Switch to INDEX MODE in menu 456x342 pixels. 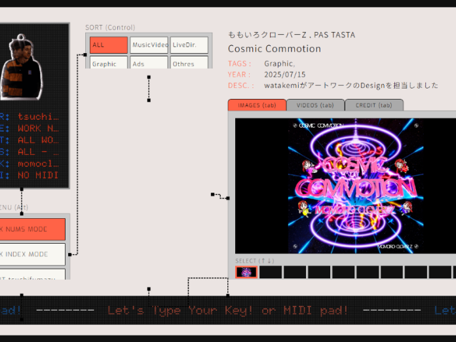[x=32, y=254]
